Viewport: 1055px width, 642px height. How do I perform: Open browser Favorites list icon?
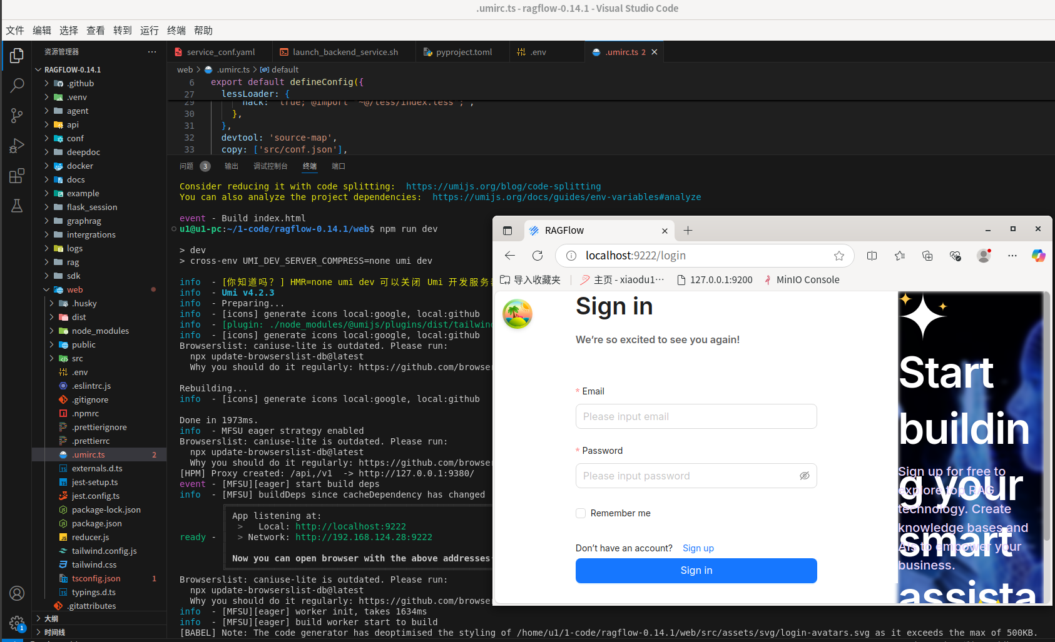tap(900, 256)
